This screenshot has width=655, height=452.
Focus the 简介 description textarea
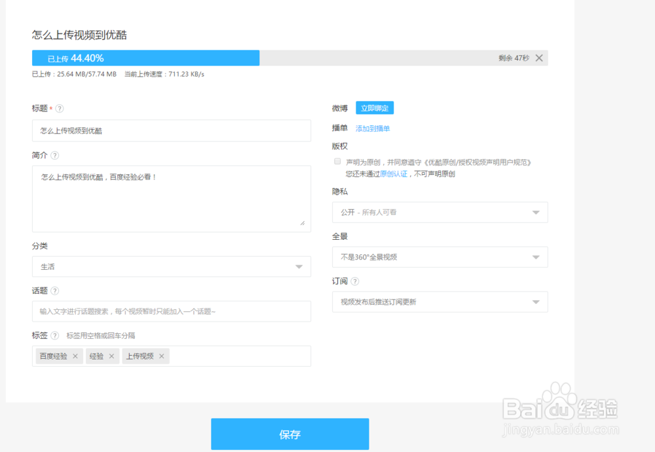pos(171,199)
